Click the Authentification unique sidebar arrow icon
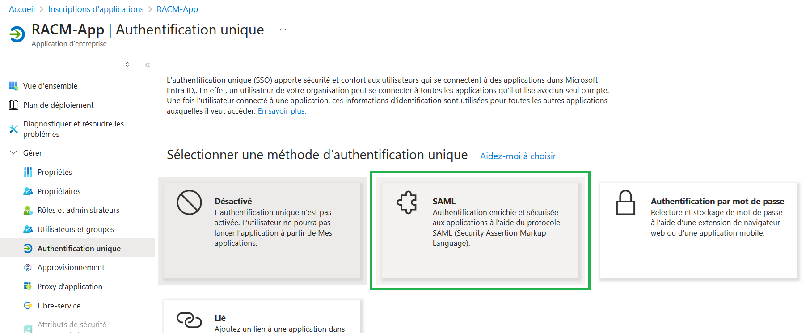 pos(28,249)
